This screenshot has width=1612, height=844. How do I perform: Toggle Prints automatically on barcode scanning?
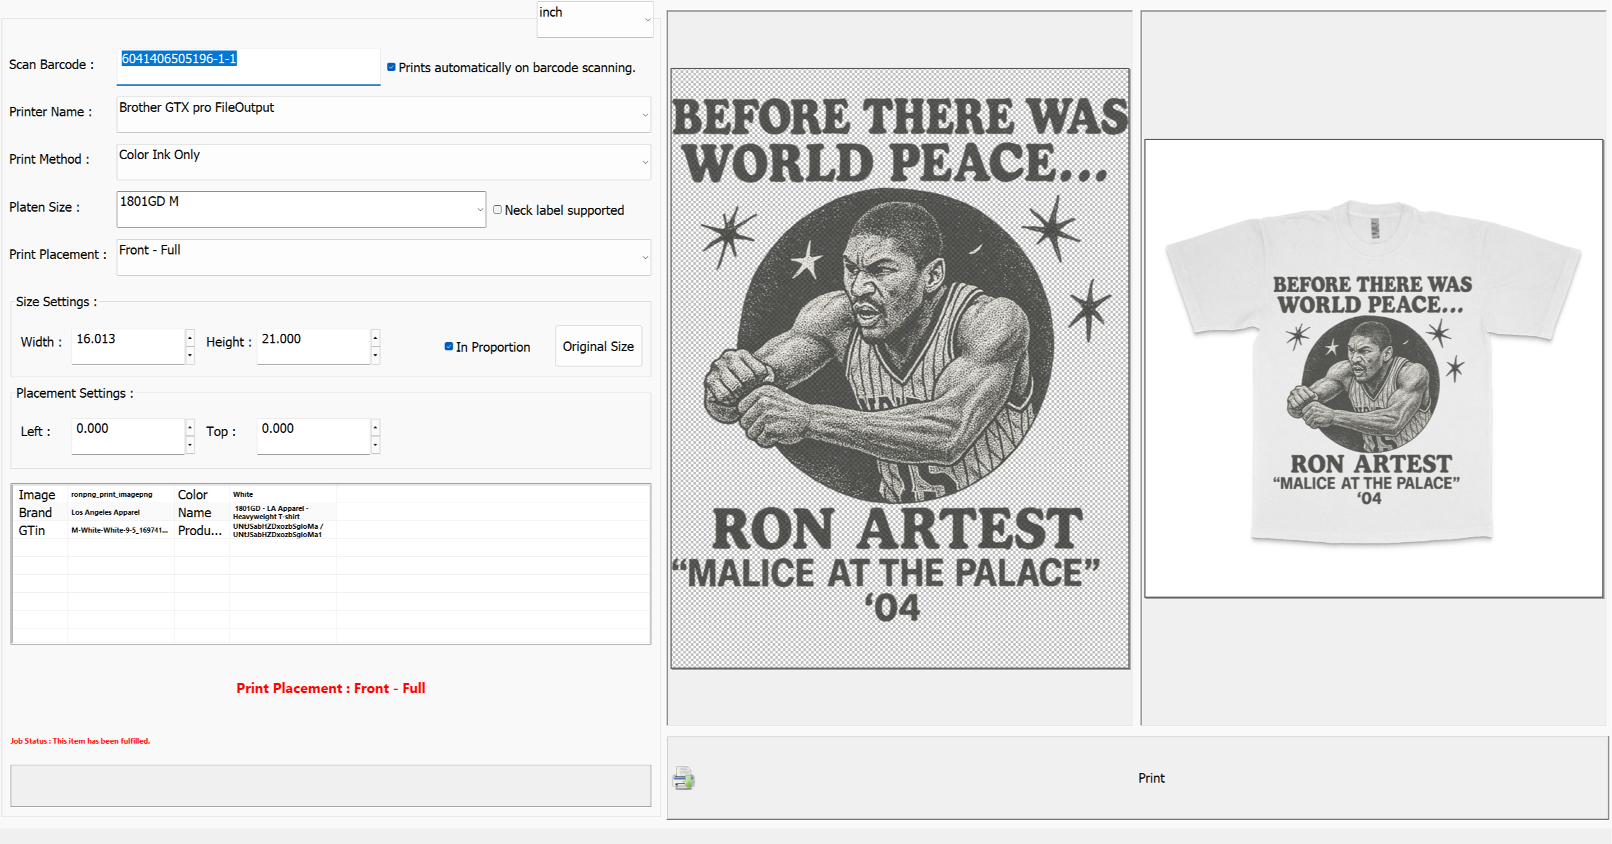coord(391,67)
